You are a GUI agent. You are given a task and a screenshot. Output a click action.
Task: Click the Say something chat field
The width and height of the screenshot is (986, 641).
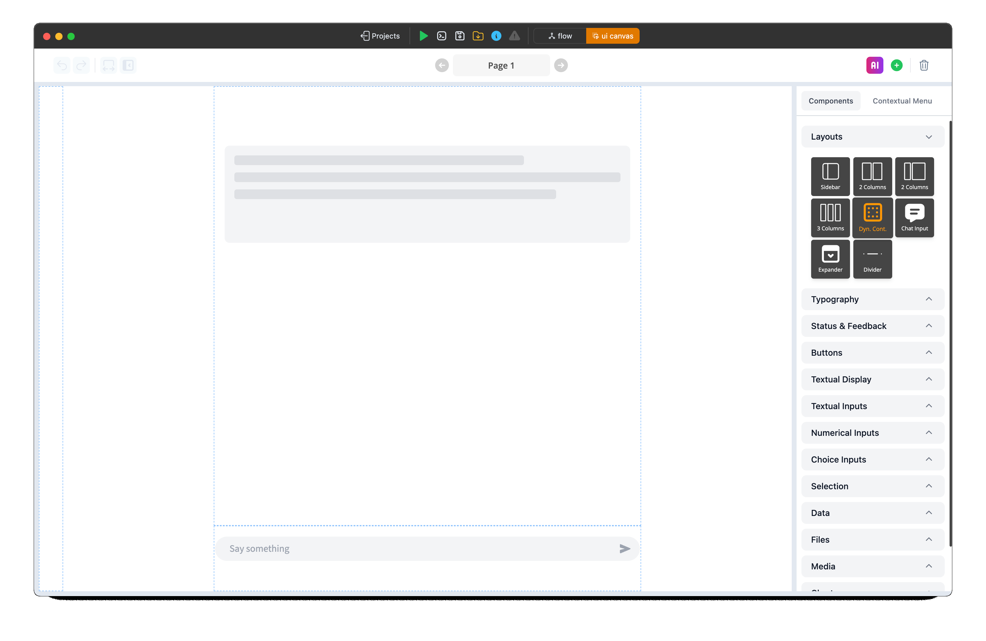pyautogui.click(x=418, y=549)
